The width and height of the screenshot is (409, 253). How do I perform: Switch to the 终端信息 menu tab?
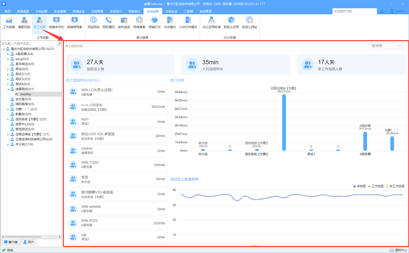click(x=23, y=11)
